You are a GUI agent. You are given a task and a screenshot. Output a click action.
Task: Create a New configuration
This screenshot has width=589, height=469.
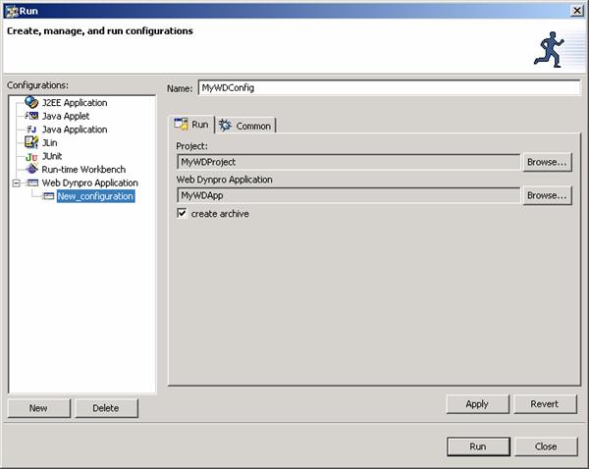(x=38, y=408)
